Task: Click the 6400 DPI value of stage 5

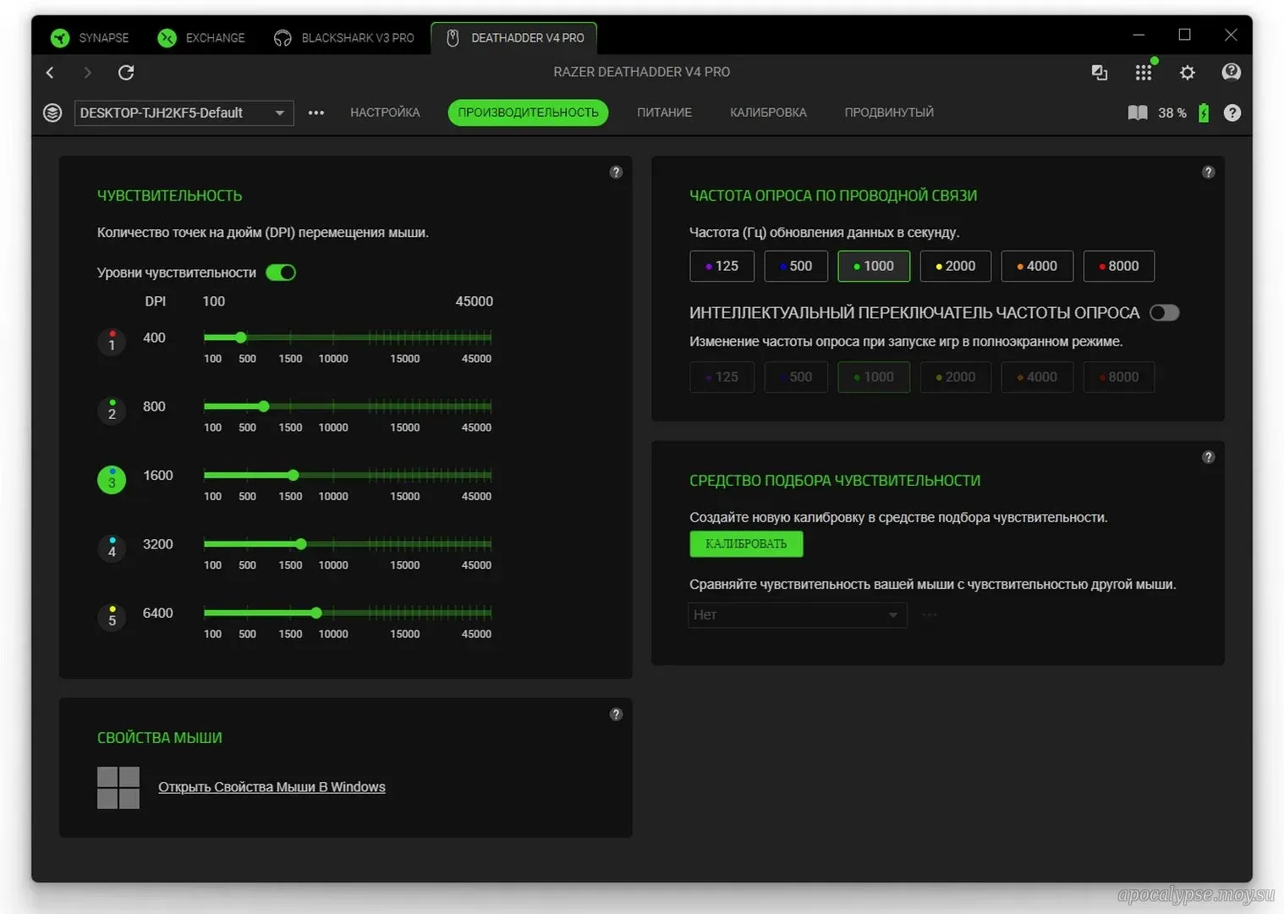Action: pos(158,613)
